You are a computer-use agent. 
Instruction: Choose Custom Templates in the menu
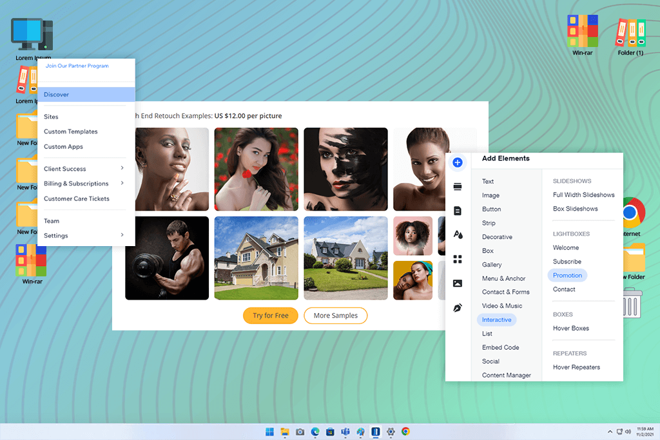click(x=71, y=131)
